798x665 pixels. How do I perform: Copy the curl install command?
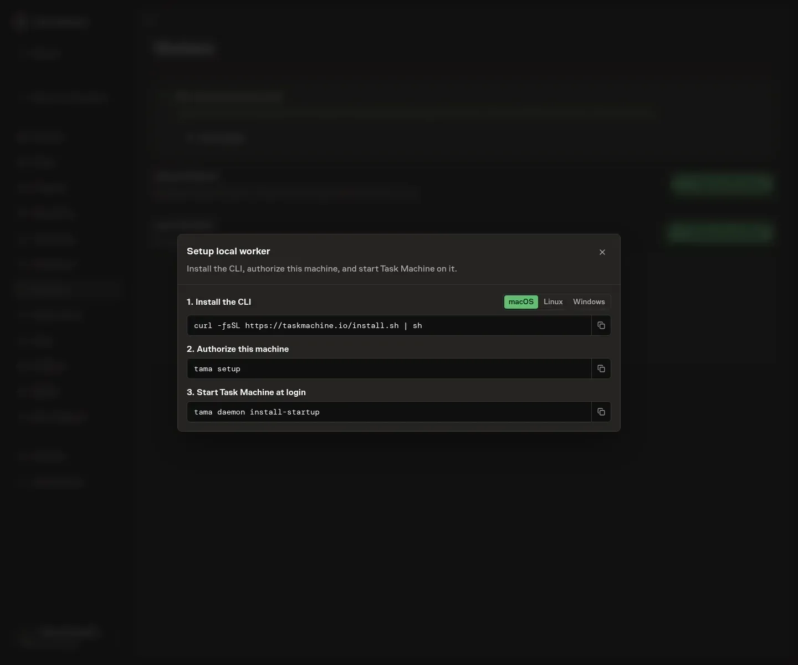pos(601,325)
